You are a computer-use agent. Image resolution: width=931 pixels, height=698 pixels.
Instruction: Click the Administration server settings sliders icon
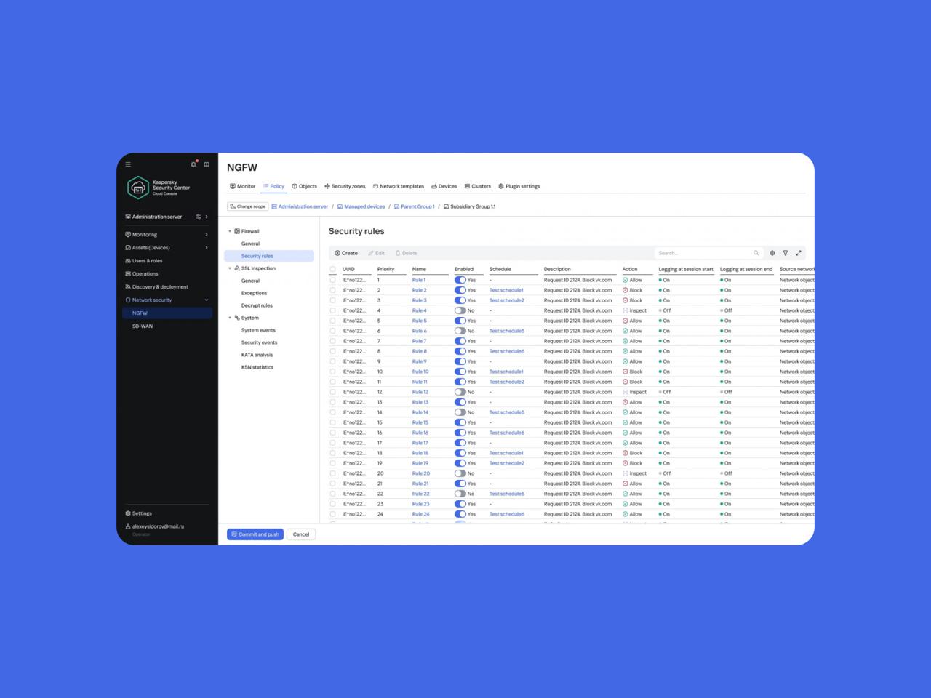[x=199, y=217]
